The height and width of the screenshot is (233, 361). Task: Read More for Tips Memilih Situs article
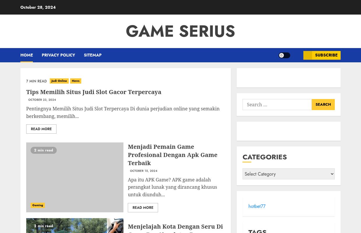41,129
